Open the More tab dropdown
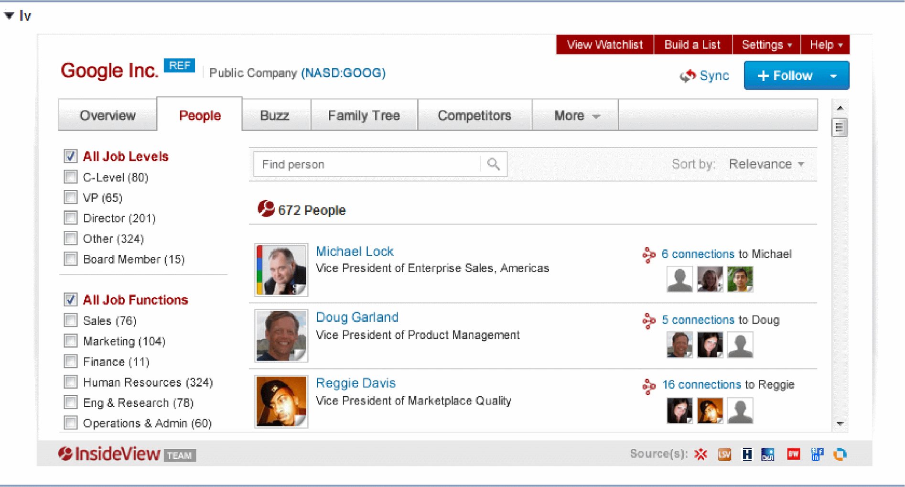Viewport: 905px width, 487px height. 575,115
